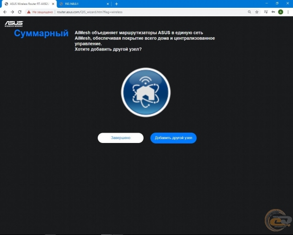Click Добавить другой узел button
The width and height of the screenshot is (293, 235).
(173, 138)
